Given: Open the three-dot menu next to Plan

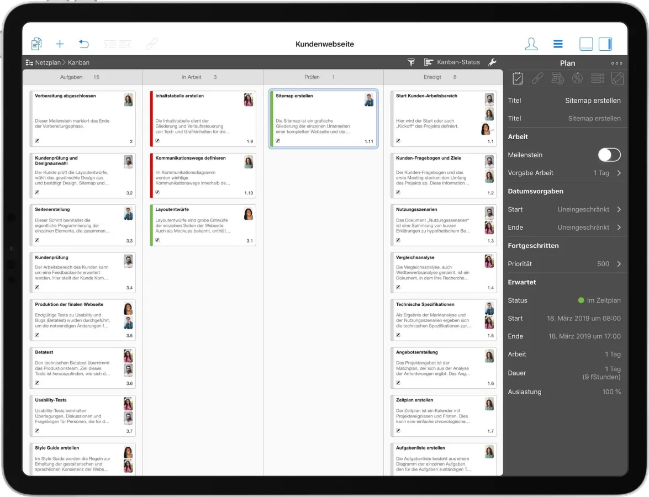Looking at the screenshot, I should (616, 63).
